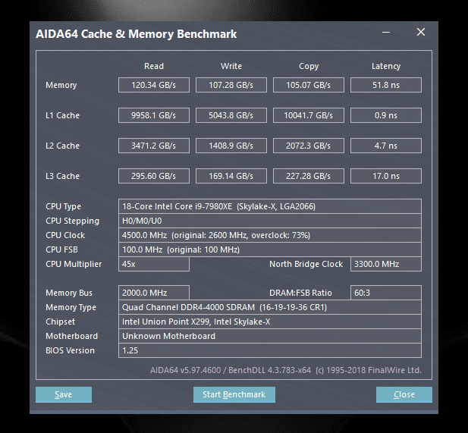This screenshot has height=433, width=468.
Task: Click the DRAM:FSB Ratio label
Action: pos(300,293)
